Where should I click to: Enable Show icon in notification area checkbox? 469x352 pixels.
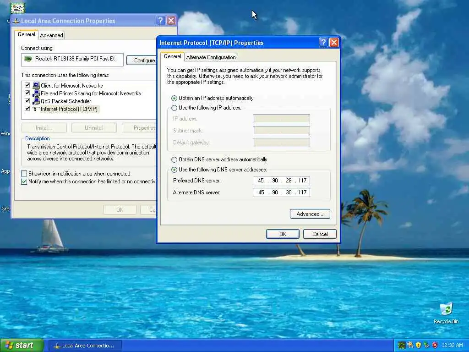pos(24,174)
